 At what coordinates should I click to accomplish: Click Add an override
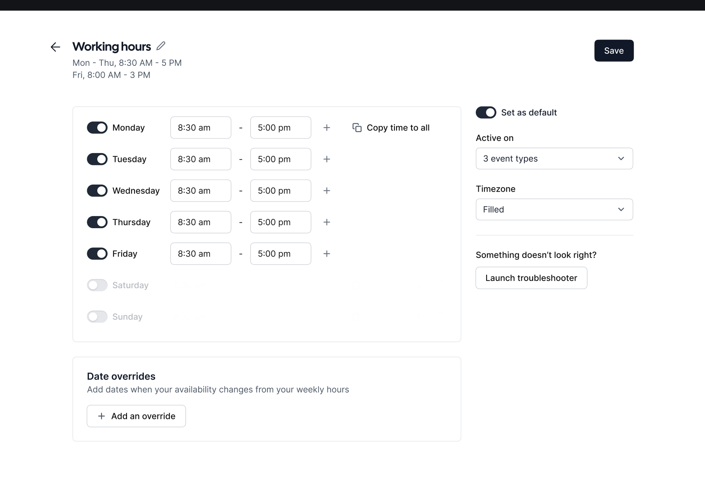(x=136, y=416)
